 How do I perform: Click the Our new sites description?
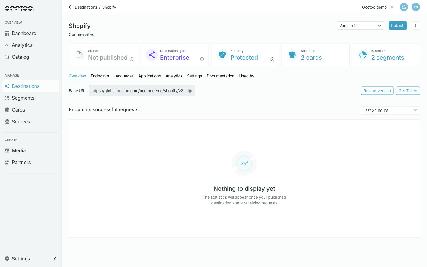click(81, 34)
